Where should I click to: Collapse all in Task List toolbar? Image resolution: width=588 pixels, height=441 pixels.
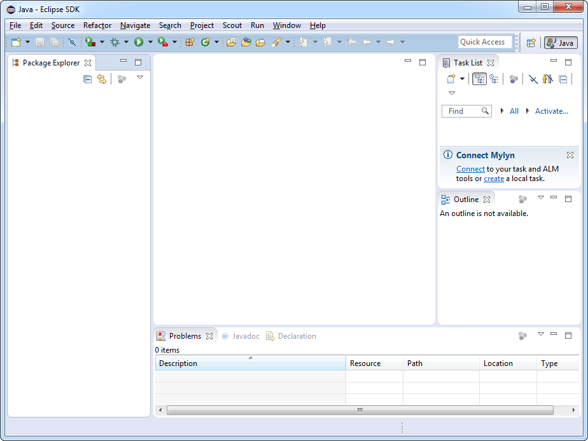[x=563, y=79]
